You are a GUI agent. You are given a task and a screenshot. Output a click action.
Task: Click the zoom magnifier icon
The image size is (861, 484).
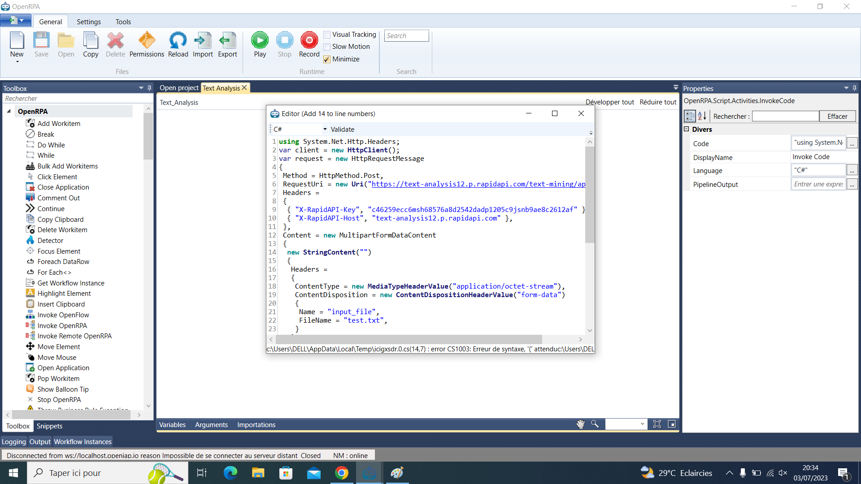[595, 424]
